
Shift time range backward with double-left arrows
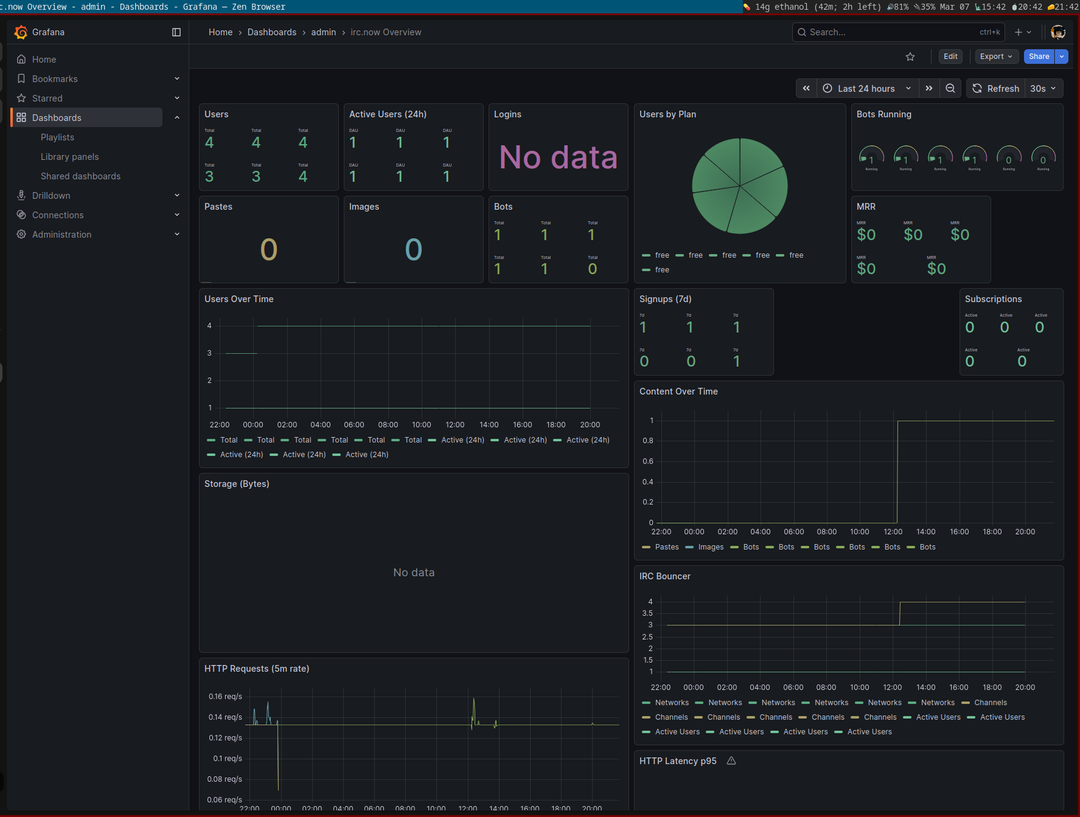[806, 88]
